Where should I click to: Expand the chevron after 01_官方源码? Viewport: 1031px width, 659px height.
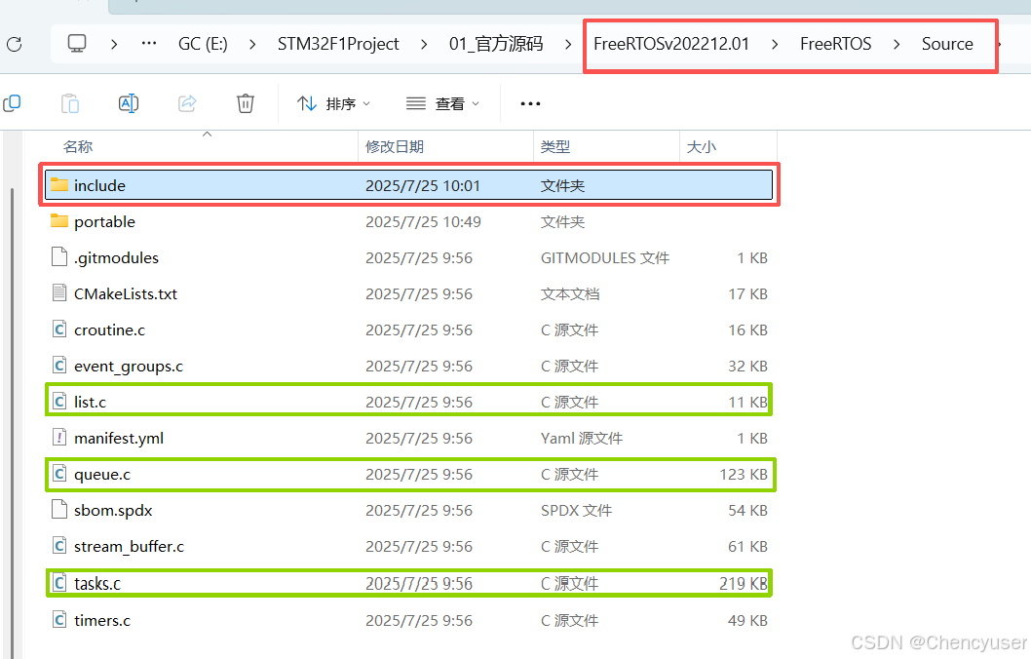pyautogui.click(x=568, y=44)
